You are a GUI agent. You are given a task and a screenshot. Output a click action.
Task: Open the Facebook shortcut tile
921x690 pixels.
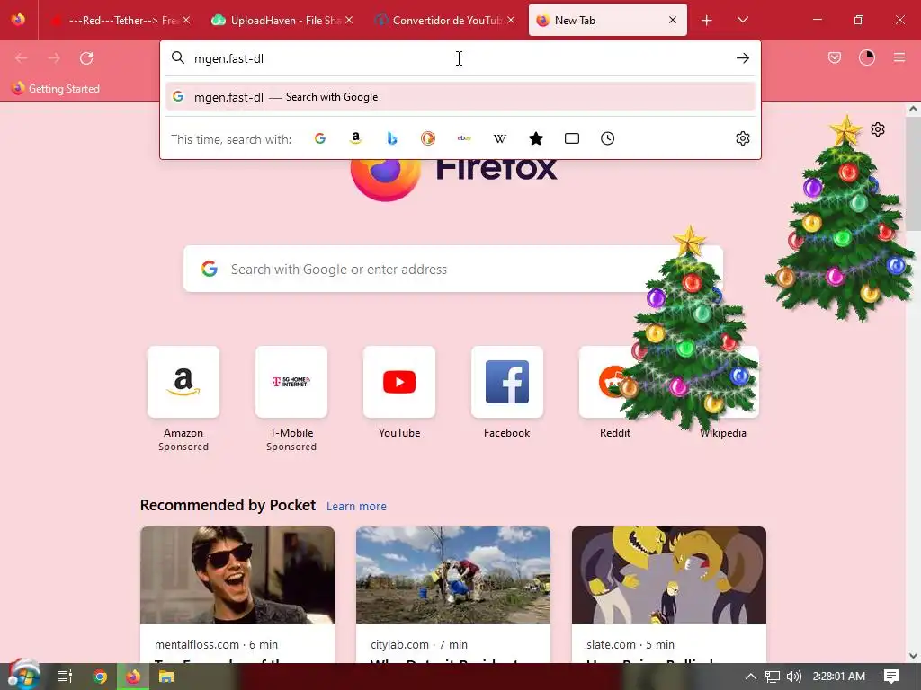[507, 382]
